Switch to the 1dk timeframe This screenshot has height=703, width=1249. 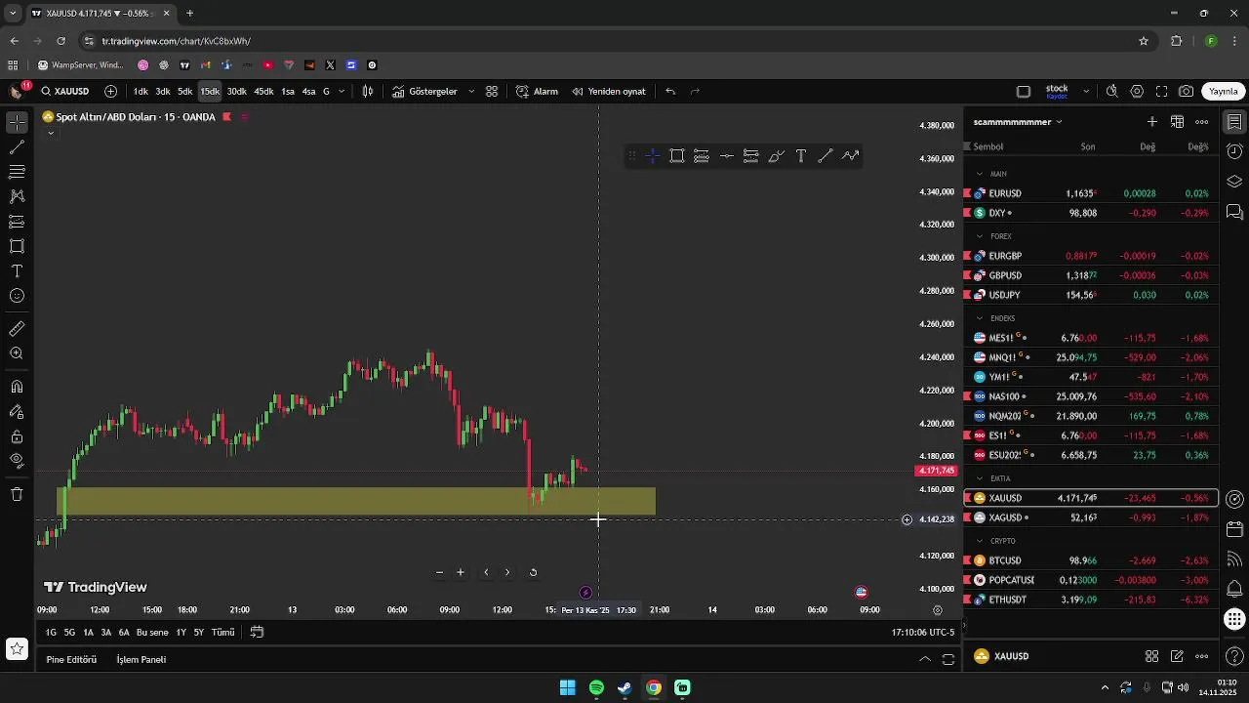point(141,91)
